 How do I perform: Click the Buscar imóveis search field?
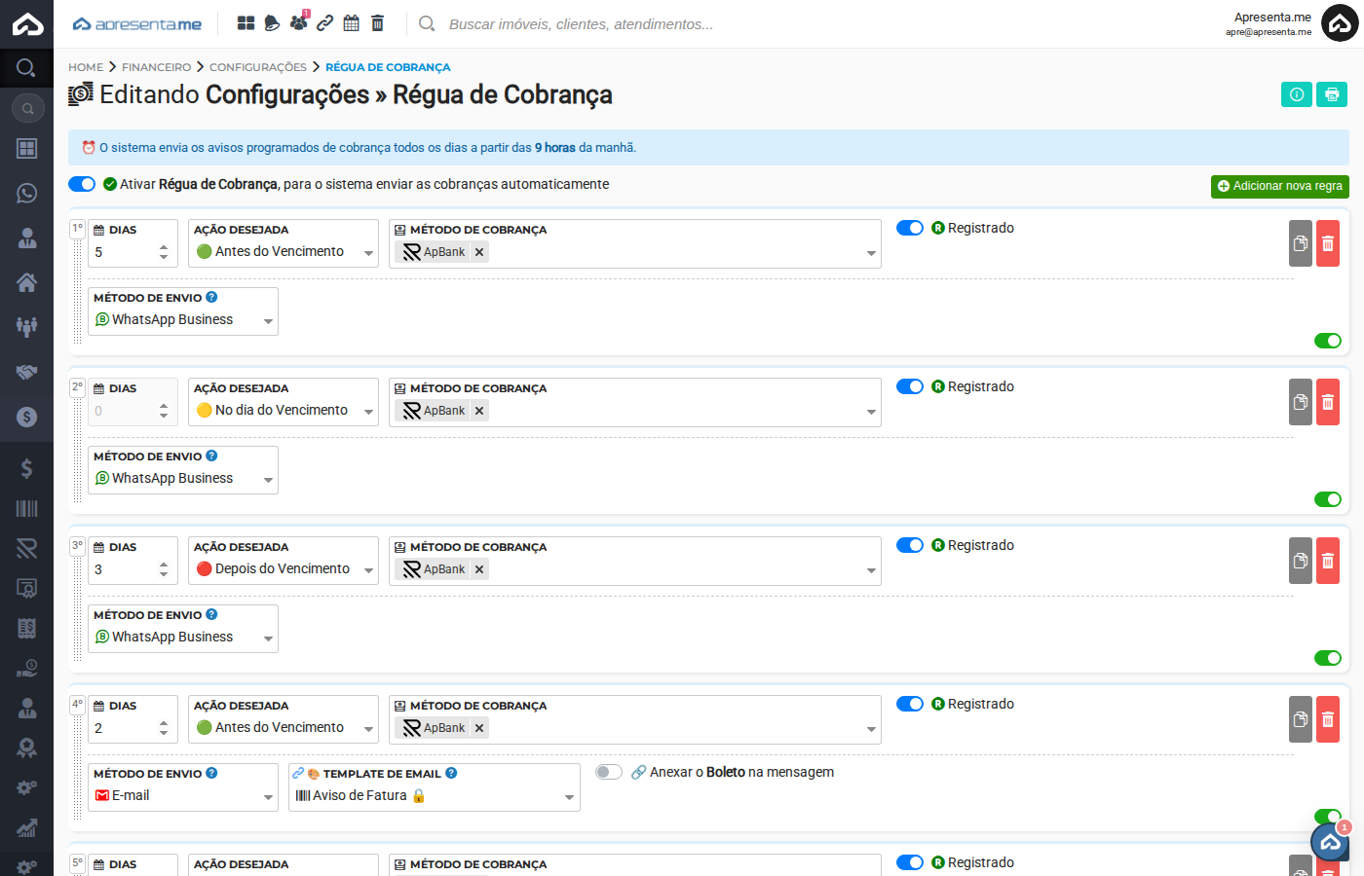(585, 23)
